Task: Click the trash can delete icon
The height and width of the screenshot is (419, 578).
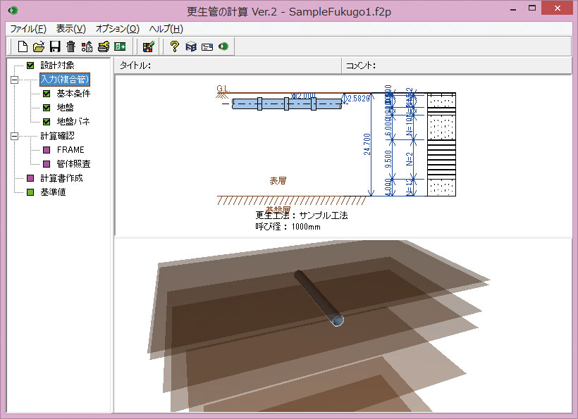Action: pyautogui.click(x=70, y=46)
